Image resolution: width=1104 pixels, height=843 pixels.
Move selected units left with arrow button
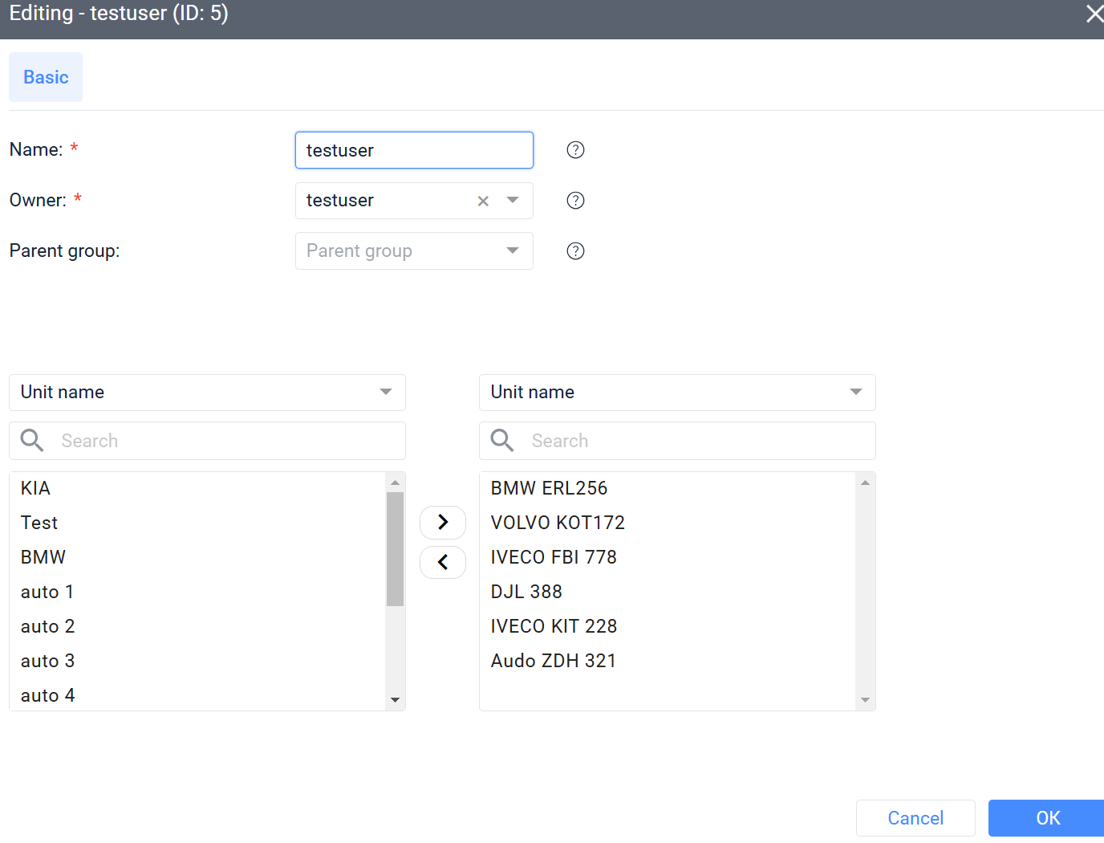(443, 563)
